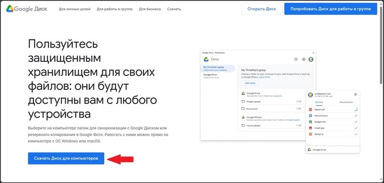This screenshot has height=183, width=384.
Task: Click the checkmark next to Resume.docx
Action: tap(356, 116)
